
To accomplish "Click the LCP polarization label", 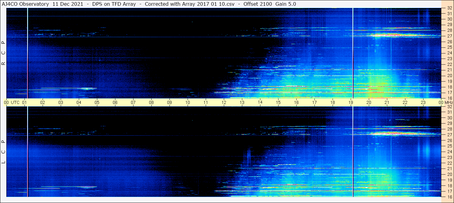I will point(3,152).
